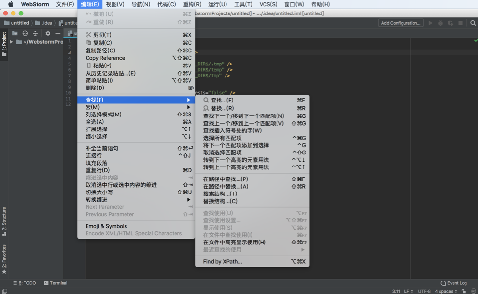Image resolution: width=478 pixels, height=294 pixels.
Task: Select 搜索结构...(T) item
Action: coord(252,193)
